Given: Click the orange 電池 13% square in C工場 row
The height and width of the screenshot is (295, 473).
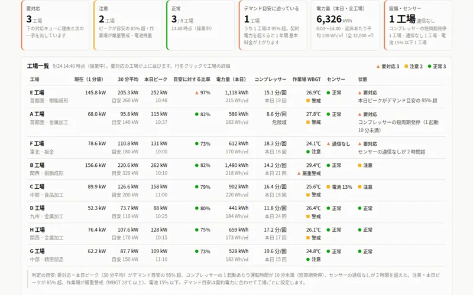Looking at the screenshot, I should click(x=328, y=187).
